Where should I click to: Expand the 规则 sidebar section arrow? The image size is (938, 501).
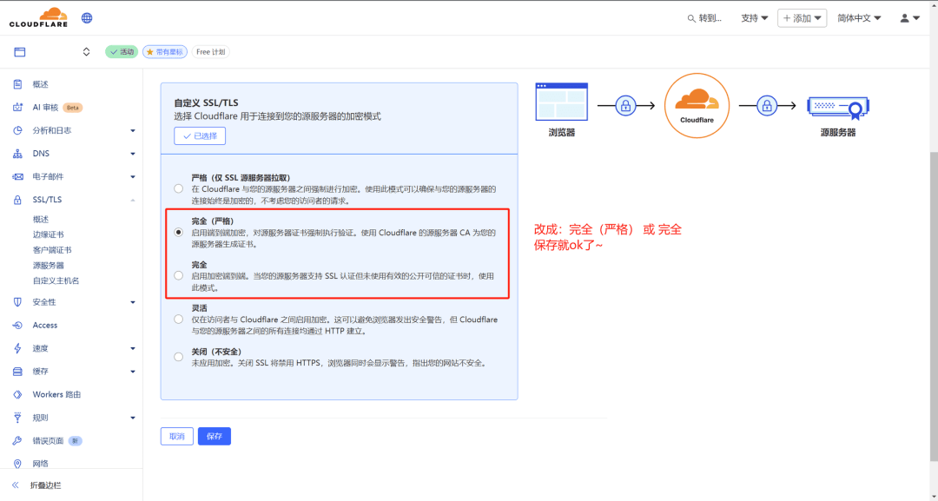pyautogui.click(x=133, y=418)
